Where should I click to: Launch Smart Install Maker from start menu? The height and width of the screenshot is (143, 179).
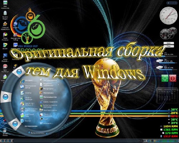pos(27,115)
